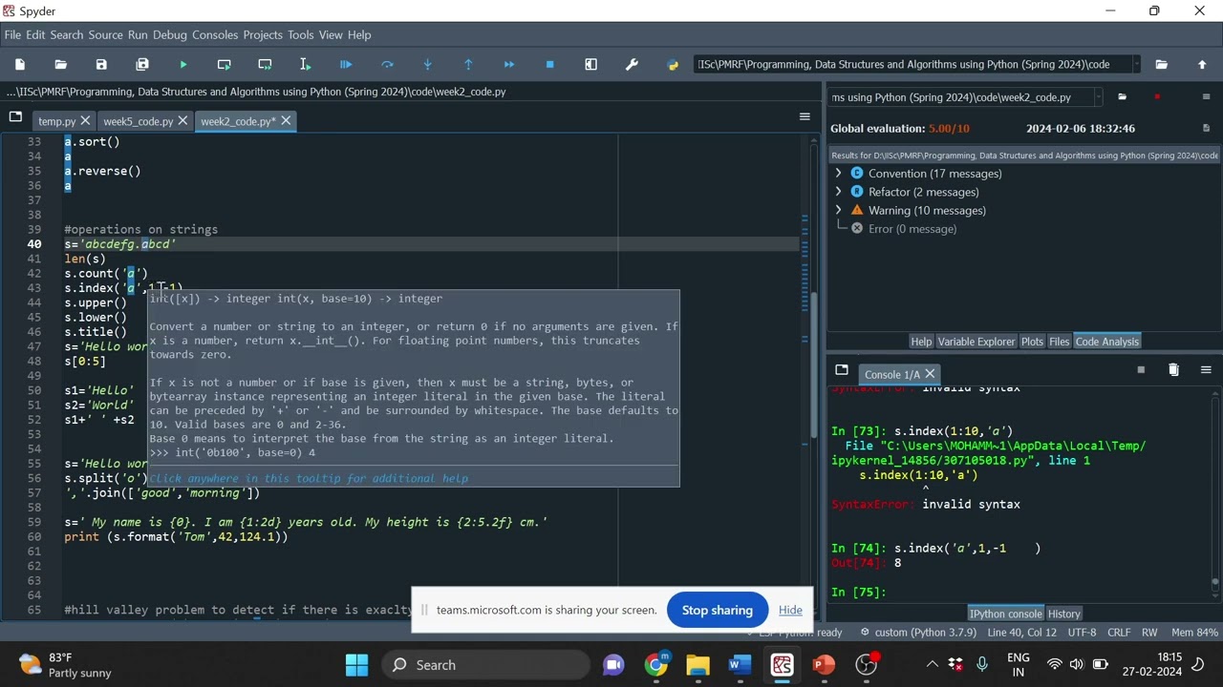
Task: Click the Hide link in sharing bar
Action: pos(790,610)
